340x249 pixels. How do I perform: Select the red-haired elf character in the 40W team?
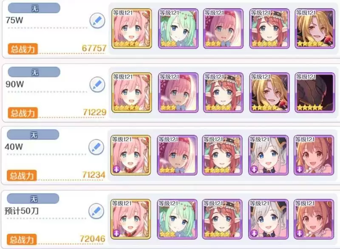point(222,155)
